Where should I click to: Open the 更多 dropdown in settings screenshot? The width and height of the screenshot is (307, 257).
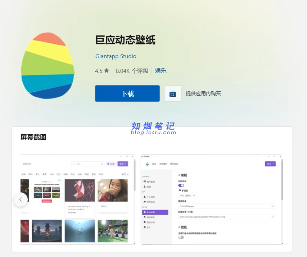270,164
